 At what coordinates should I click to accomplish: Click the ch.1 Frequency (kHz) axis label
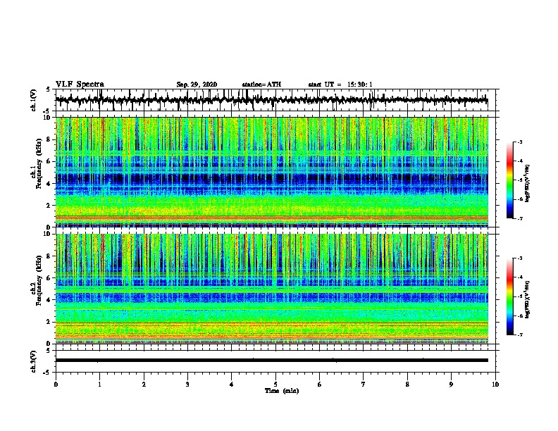point(39,163)
